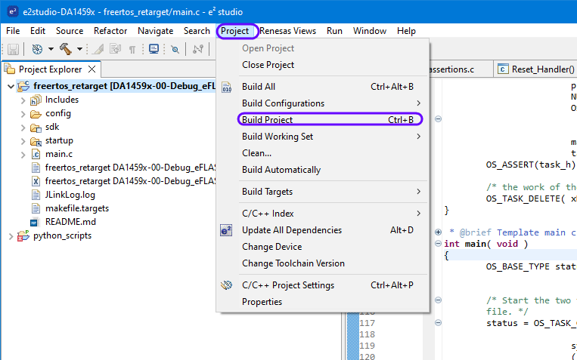This screenshot has height=360, width=577.
Task: Click the Includes folder icon
Action: click(36, 100)
